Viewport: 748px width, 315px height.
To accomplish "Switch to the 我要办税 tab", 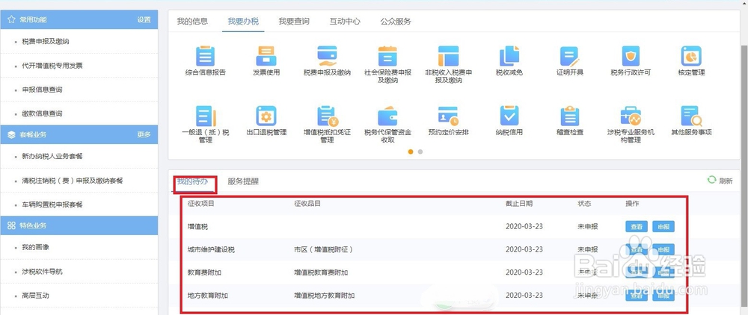I will pos(243,22).
